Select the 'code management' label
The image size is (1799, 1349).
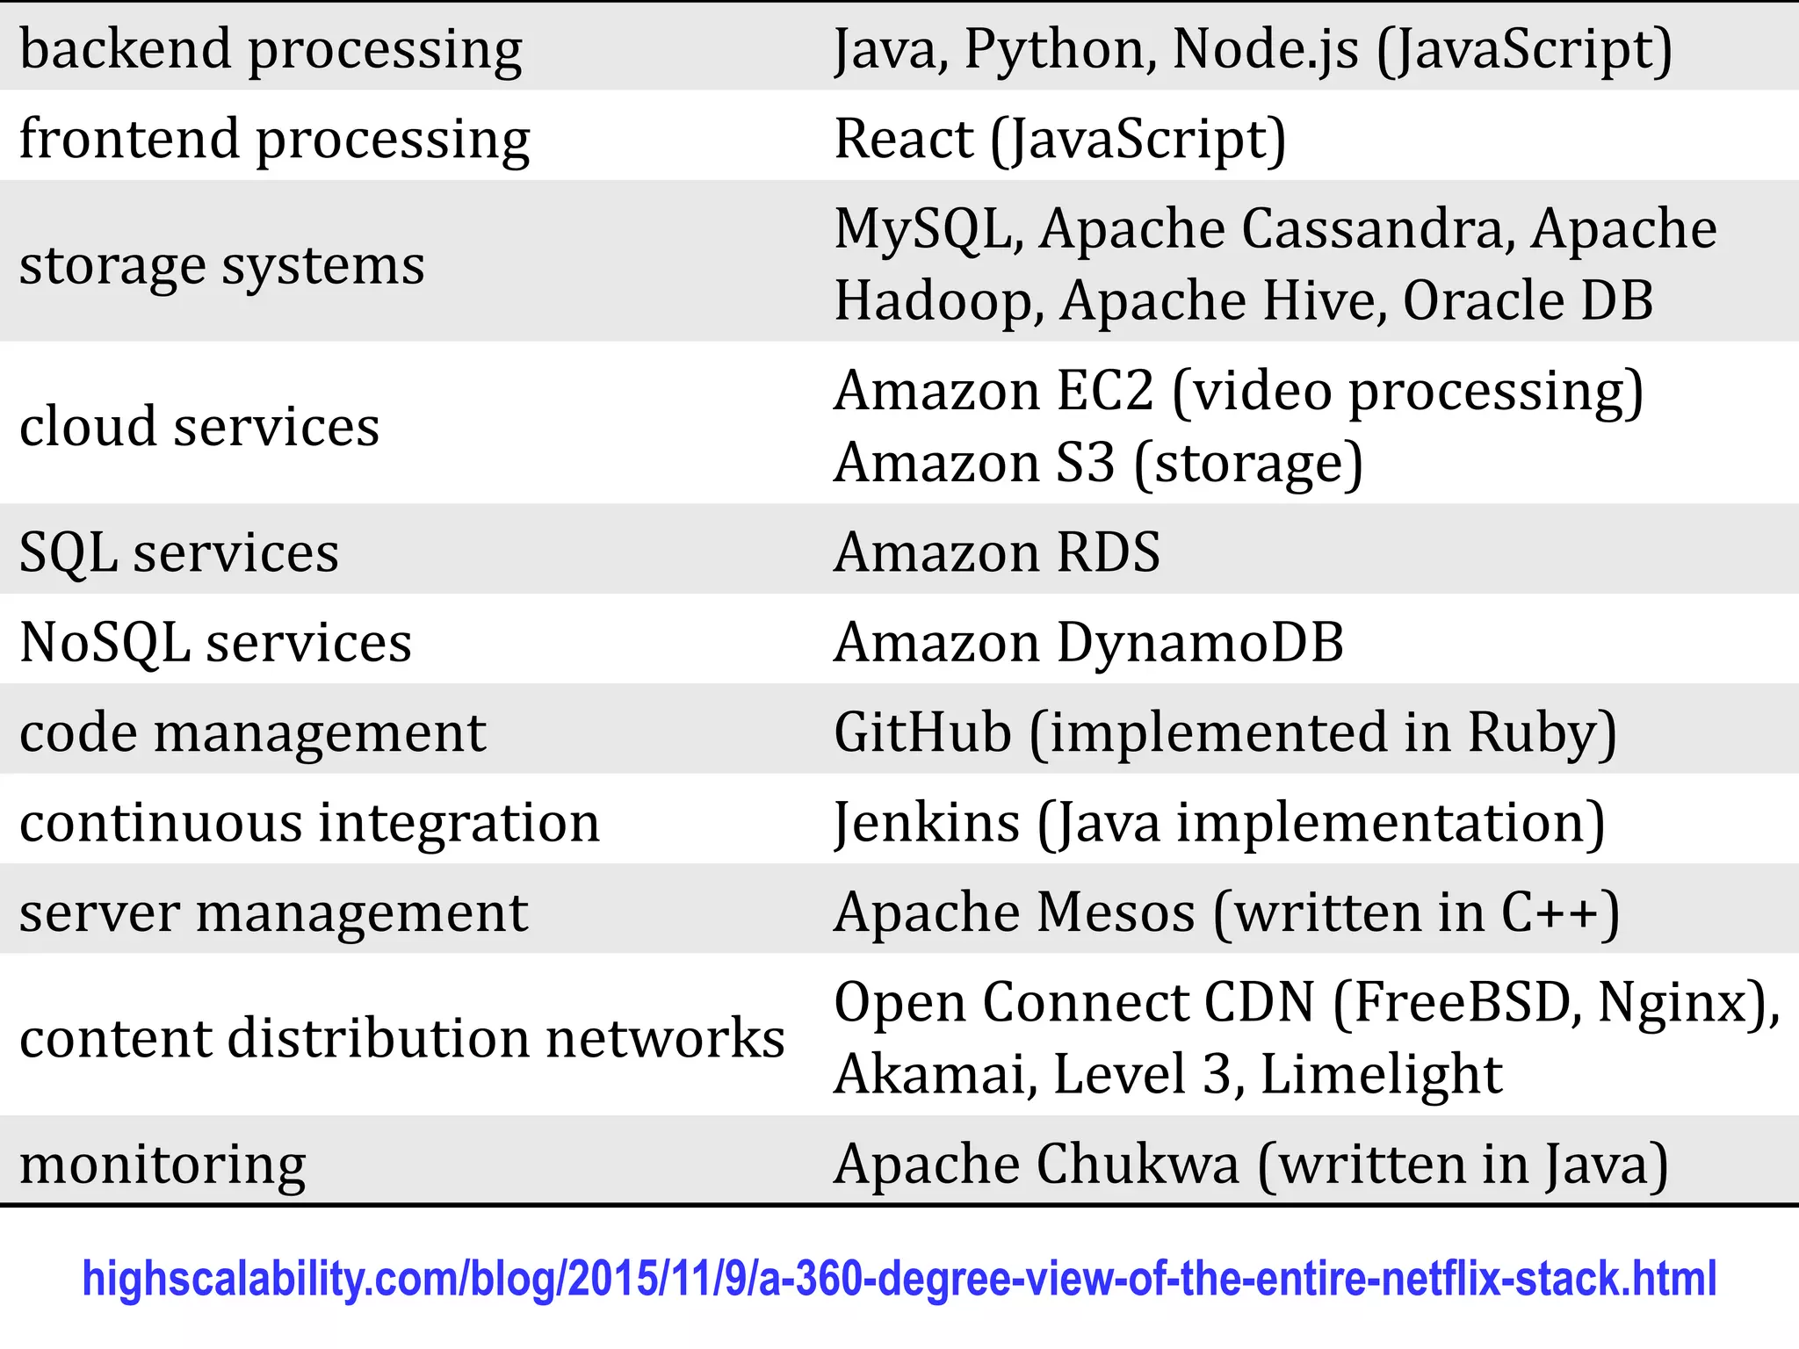point(252,732)
